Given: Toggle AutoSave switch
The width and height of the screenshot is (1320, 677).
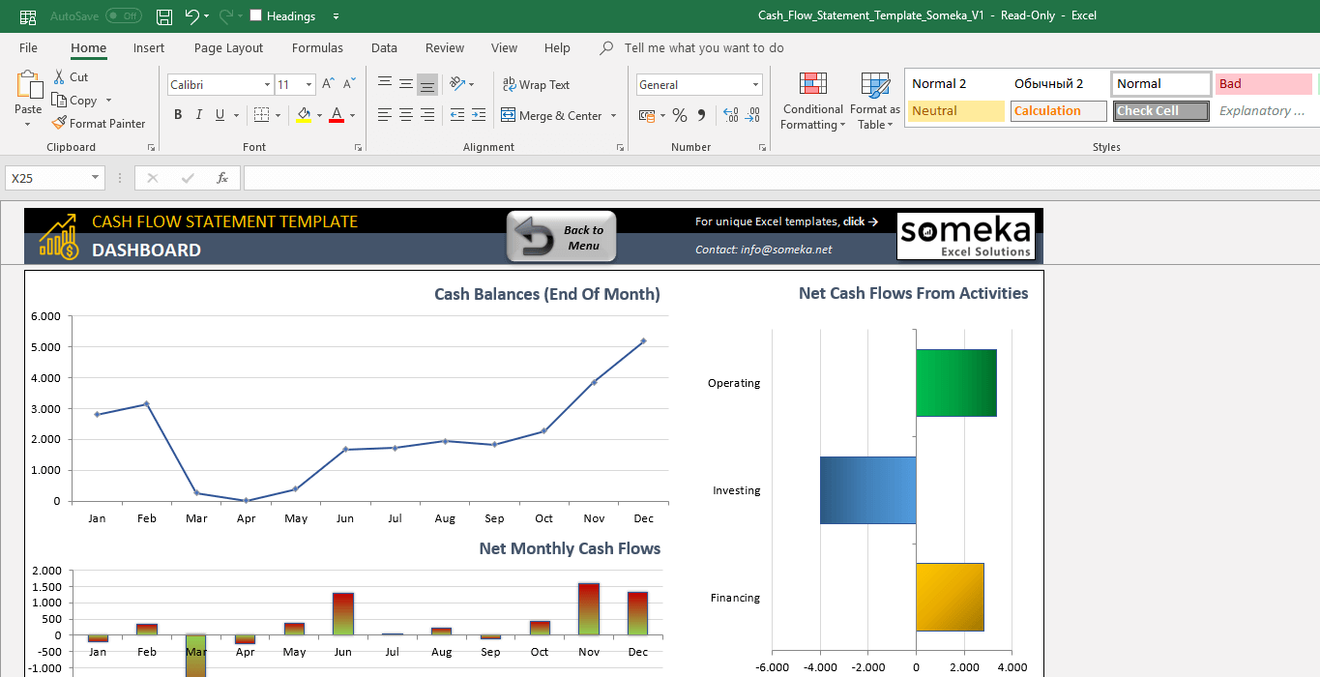Looking at the screenshot, I should coord(123,16).
